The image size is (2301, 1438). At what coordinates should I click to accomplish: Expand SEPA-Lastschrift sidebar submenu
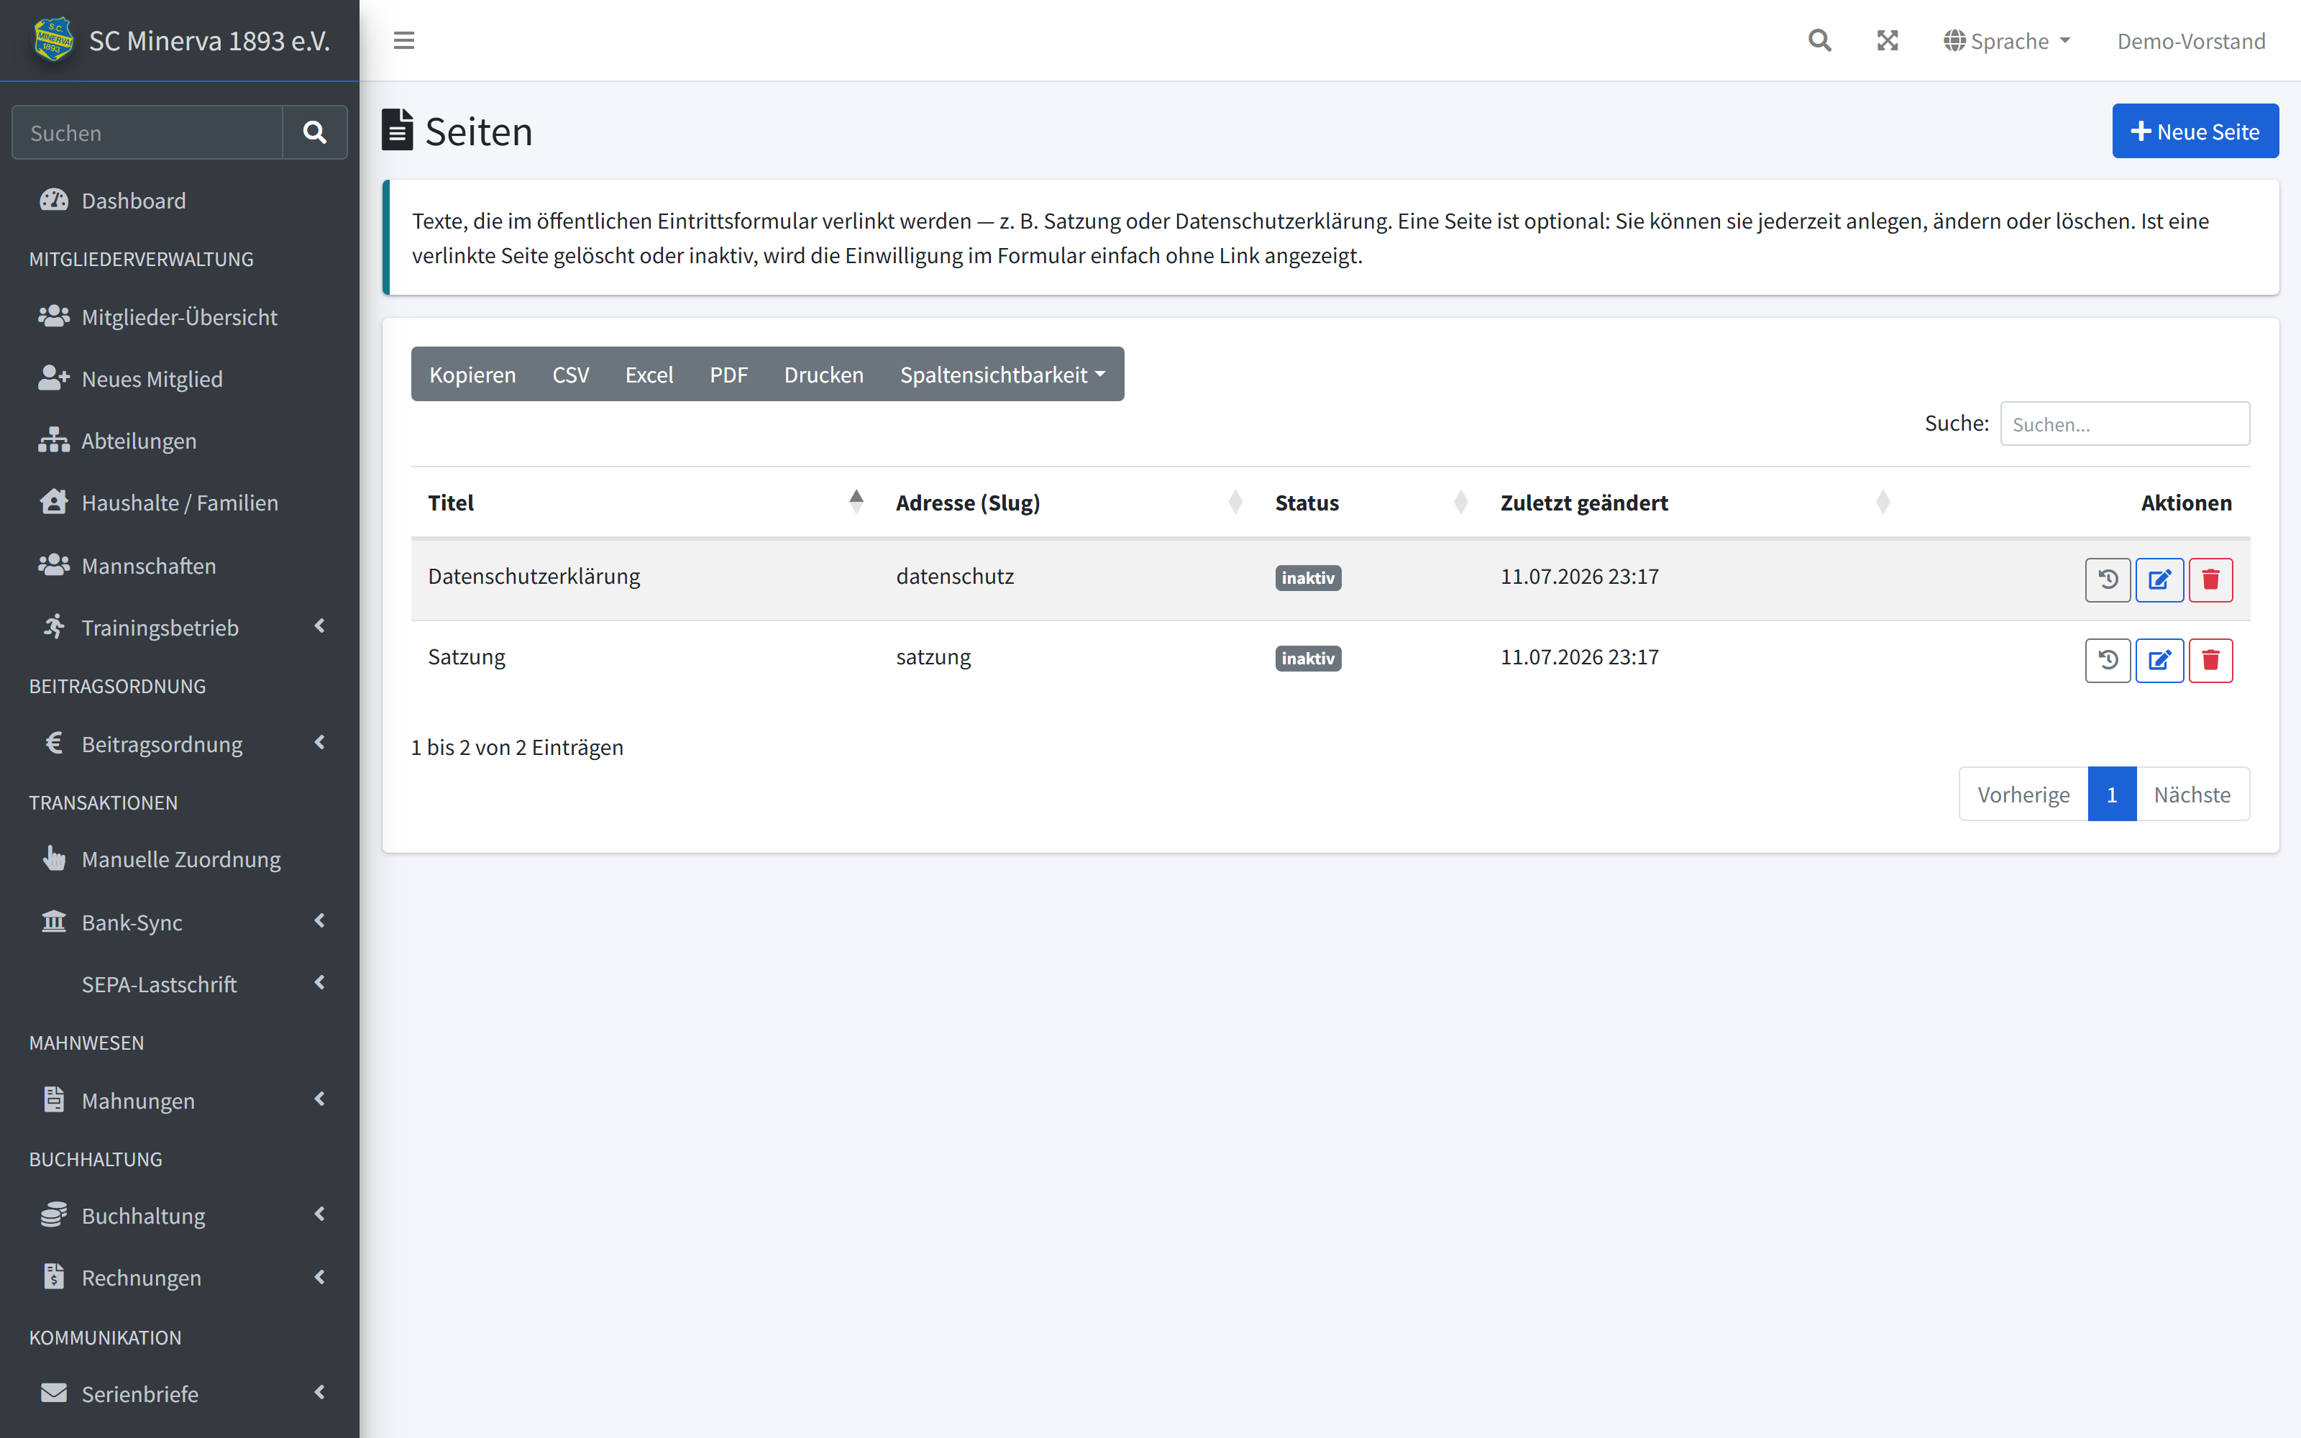(180, 984)
